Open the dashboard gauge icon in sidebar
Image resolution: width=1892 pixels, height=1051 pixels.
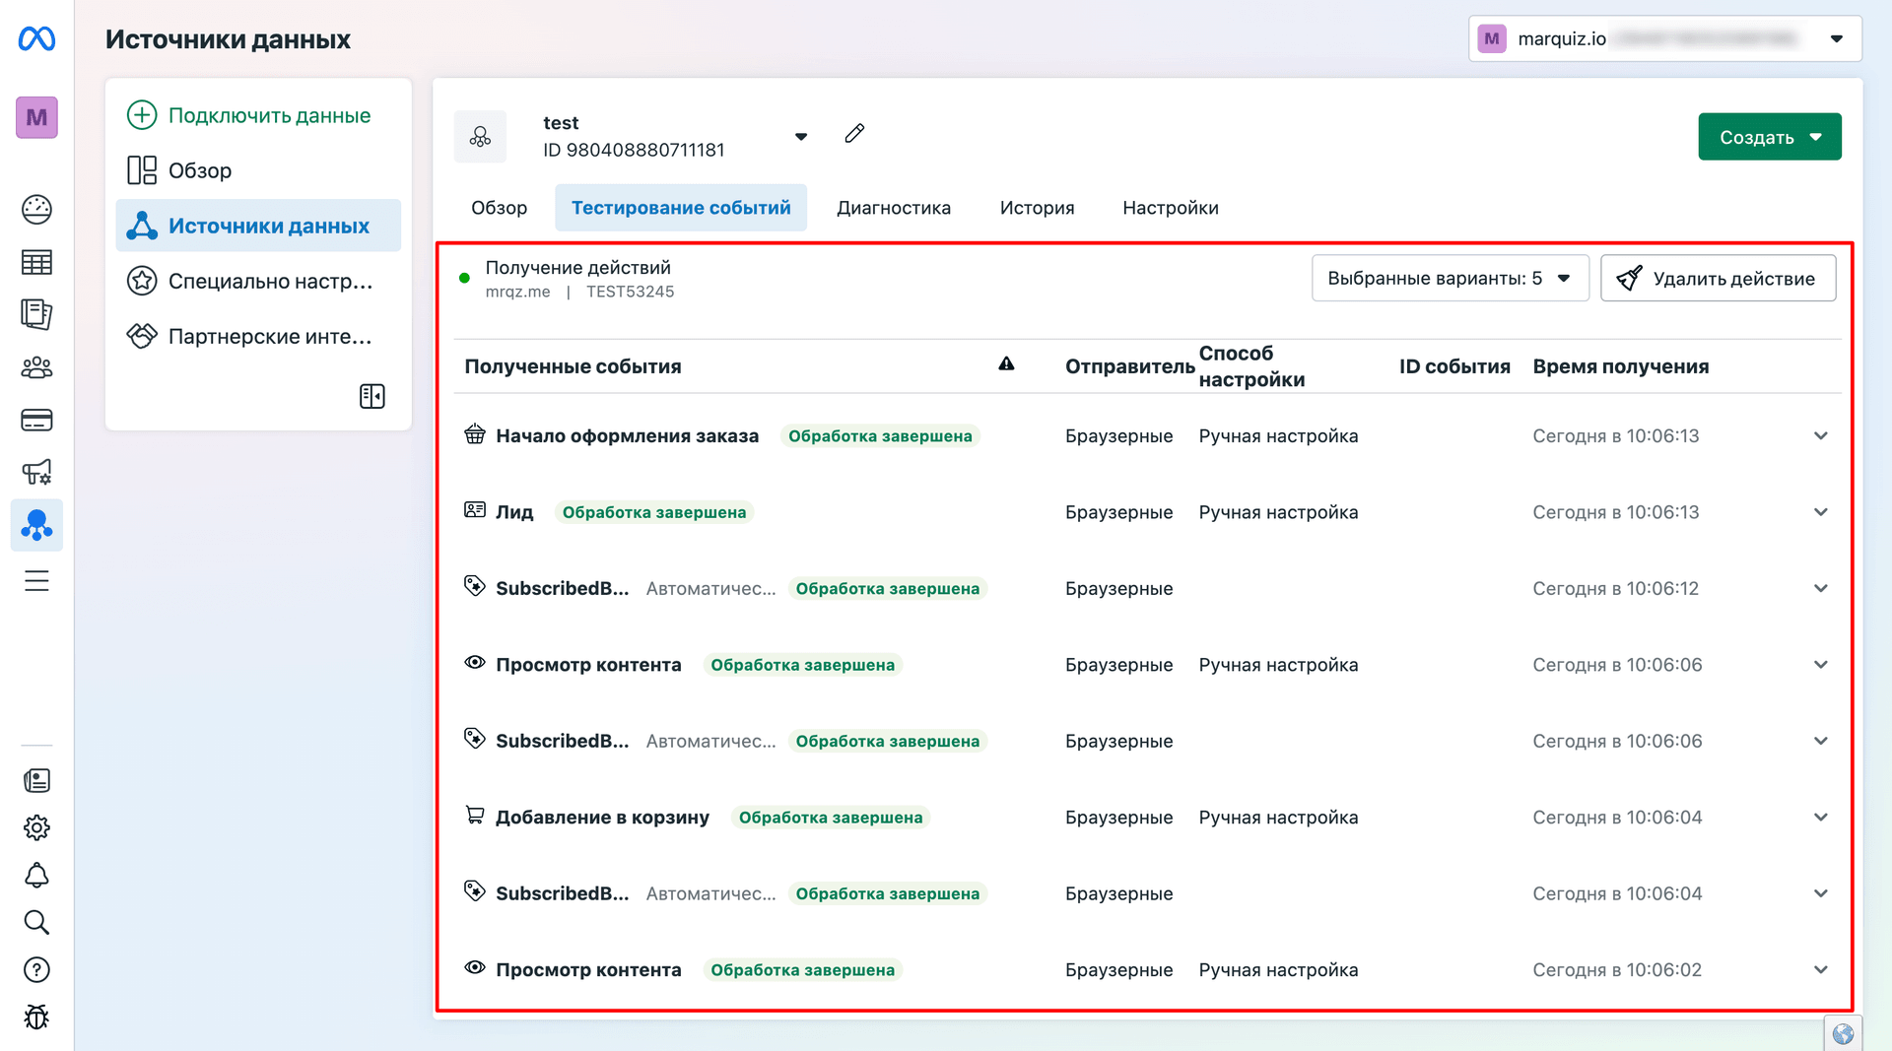[x=36, y=210]
